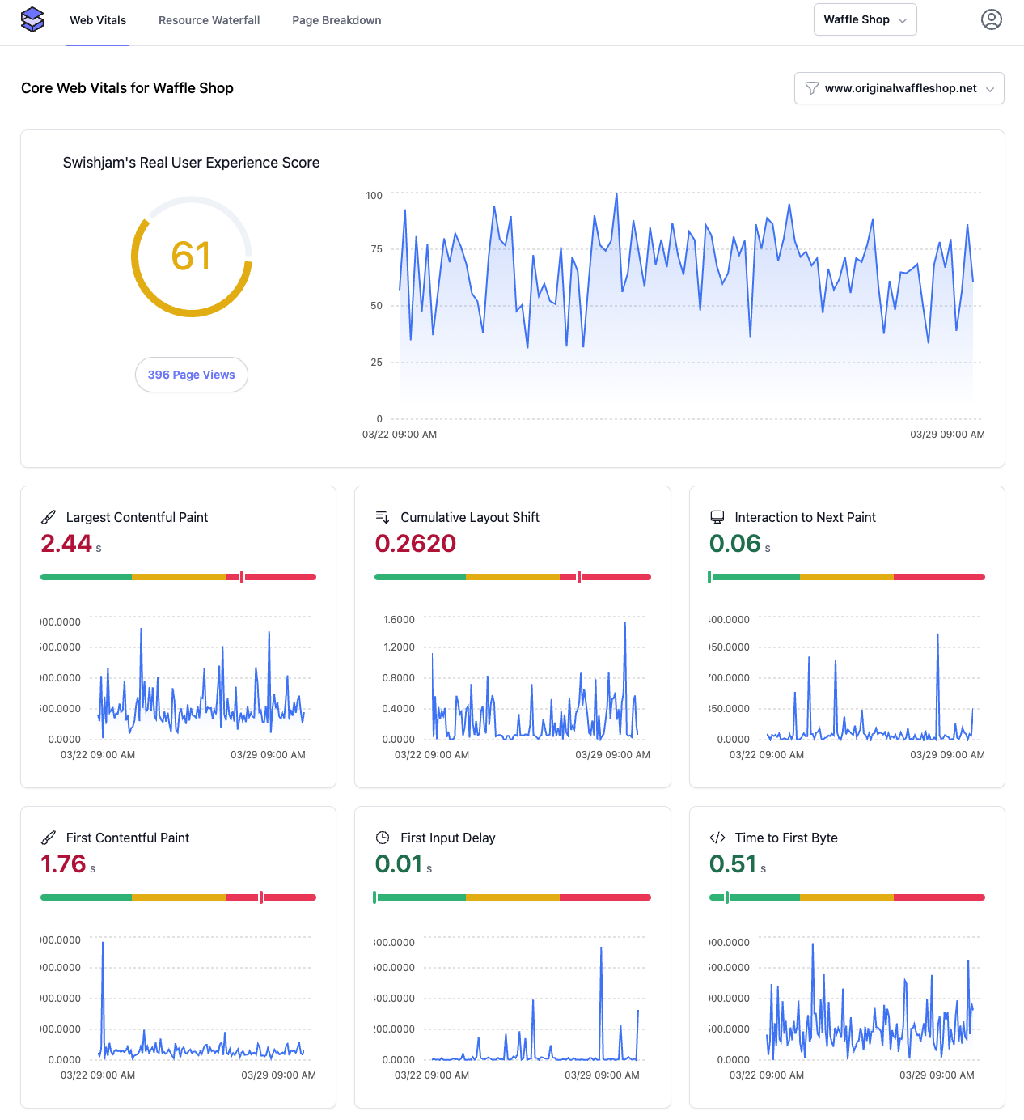The height and width of the screenshot is (1120, 1024).
Task: Click the Time to First Byte threshold bar
Action: coord(847,897)
